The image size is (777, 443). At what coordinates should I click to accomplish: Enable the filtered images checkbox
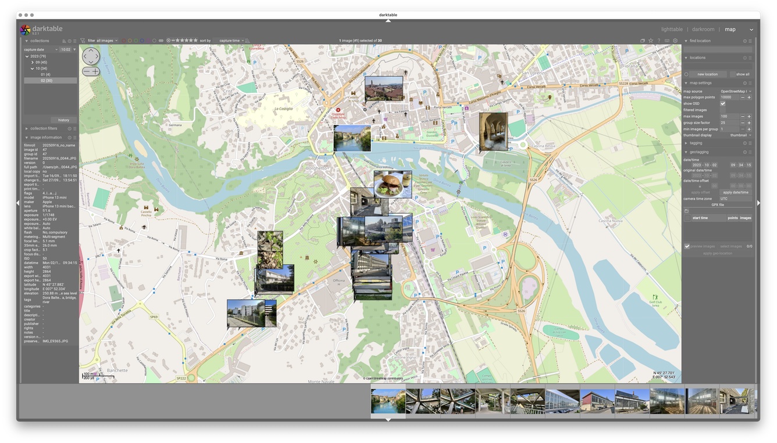(723, 110)
